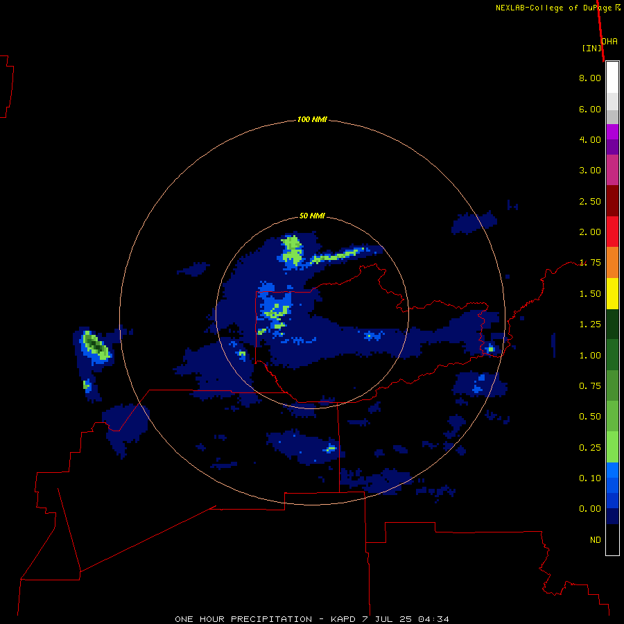624x624 pixels.
Task: Click the 1.50 legend value
Action: click(x=590, y=294)
